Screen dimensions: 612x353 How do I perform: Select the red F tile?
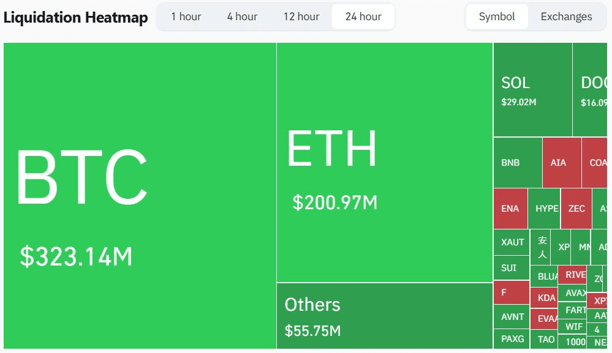[x=511, y=292]
